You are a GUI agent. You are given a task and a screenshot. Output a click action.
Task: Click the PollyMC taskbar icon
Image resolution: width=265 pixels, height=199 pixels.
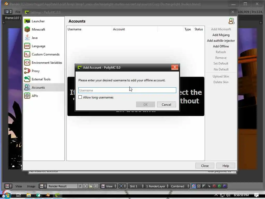pyautogui.click(x=57, y=195)
